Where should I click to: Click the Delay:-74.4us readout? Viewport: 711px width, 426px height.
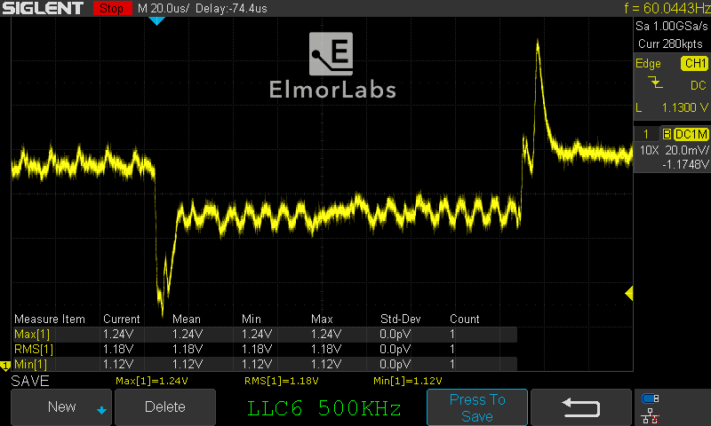click(231, 8)
